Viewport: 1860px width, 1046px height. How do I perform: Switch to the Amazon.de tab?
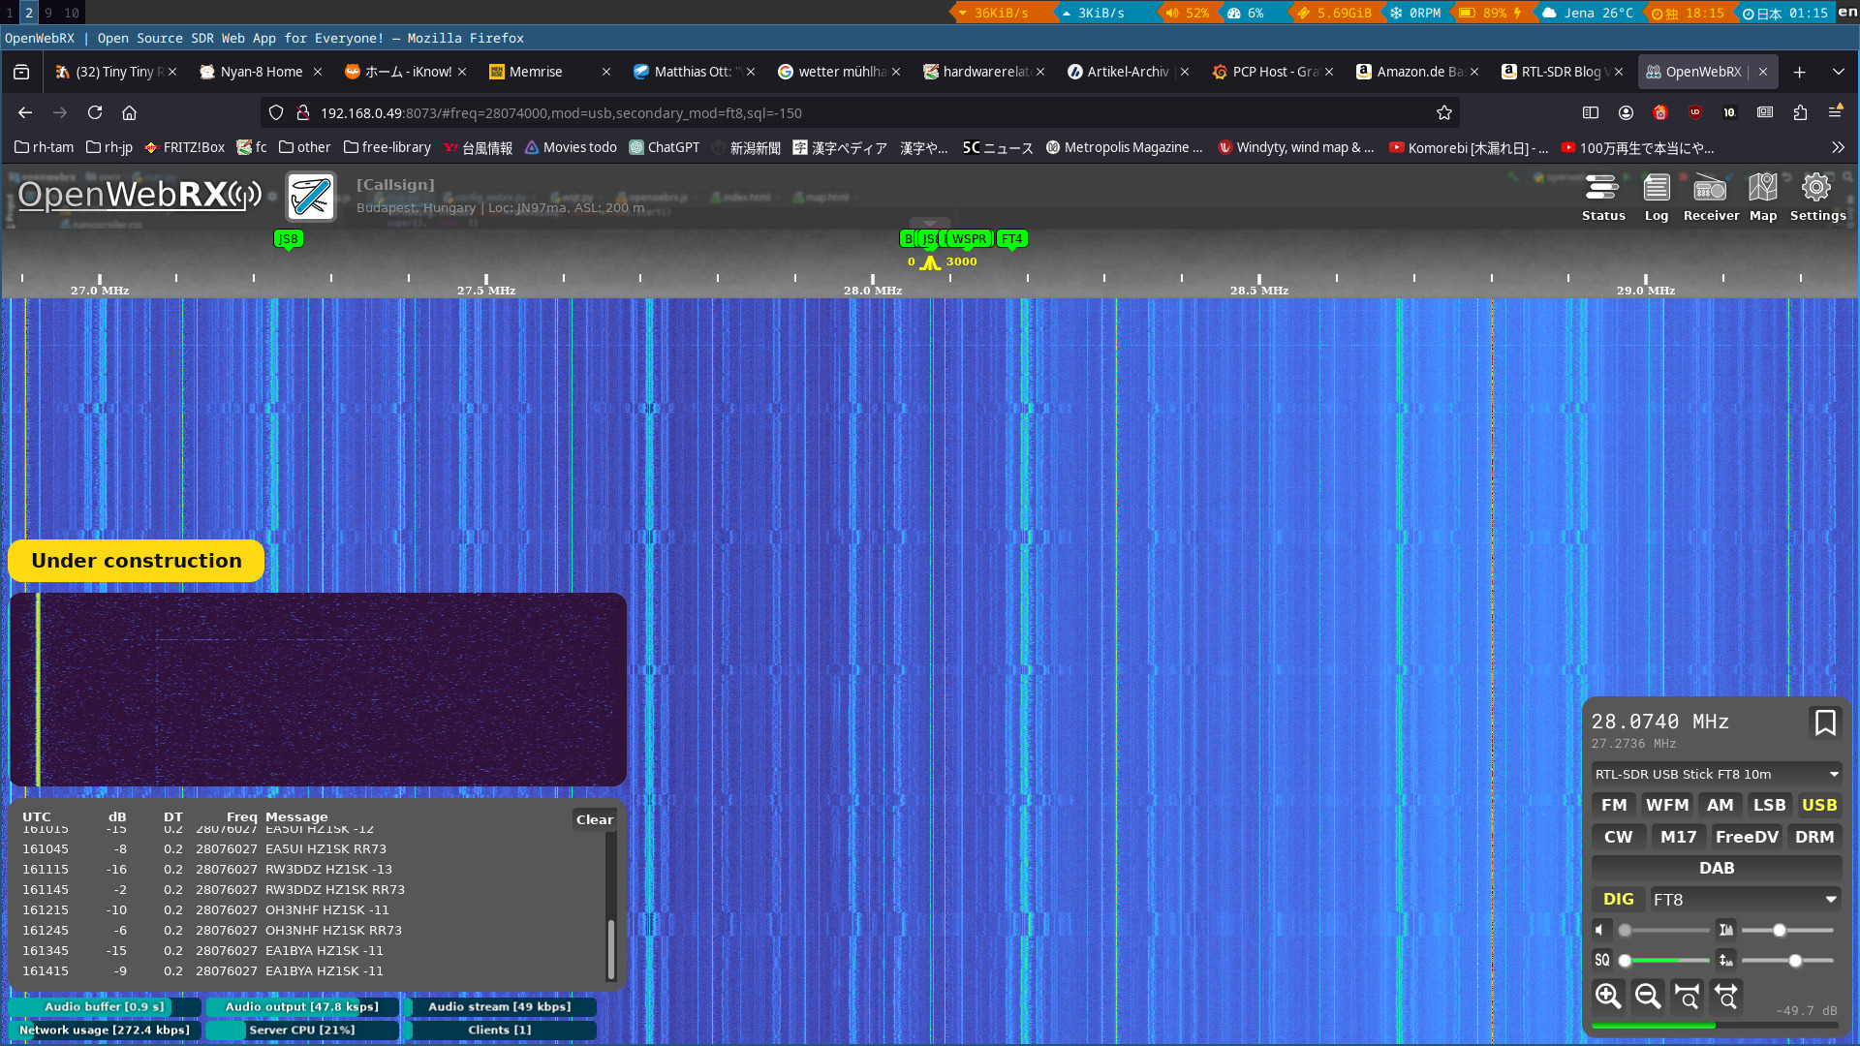pos(1418,72)
